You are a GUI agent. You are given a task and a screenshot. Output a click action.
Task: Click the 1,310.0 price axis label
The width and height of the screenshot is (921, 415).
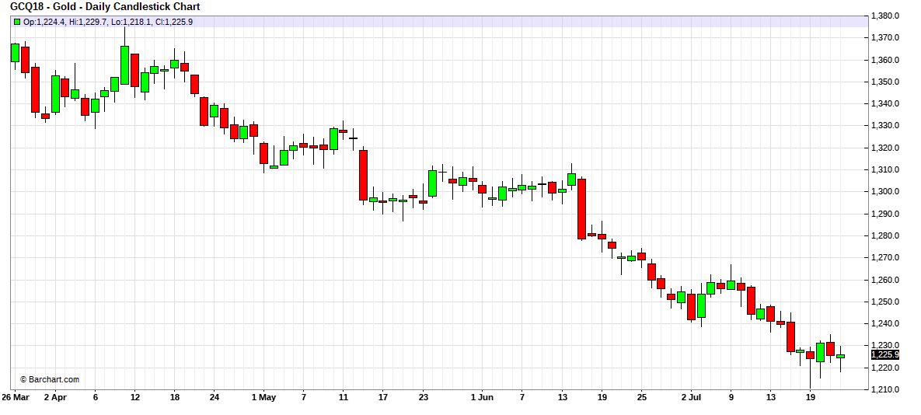point(886,169)
